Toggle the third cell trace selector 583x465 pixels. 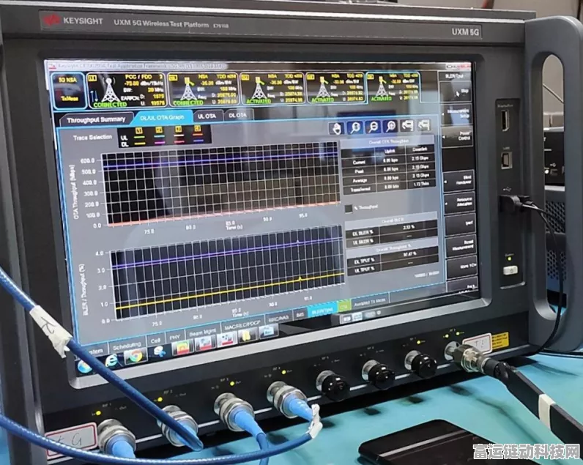179,129
